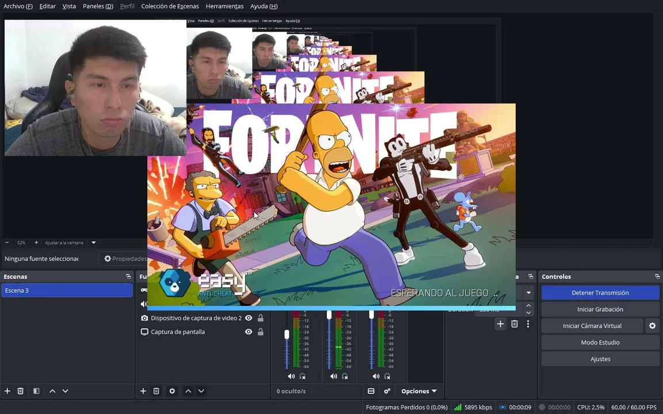Click large webcam feed in preview

pyautogui.click(x=95, y=87)
